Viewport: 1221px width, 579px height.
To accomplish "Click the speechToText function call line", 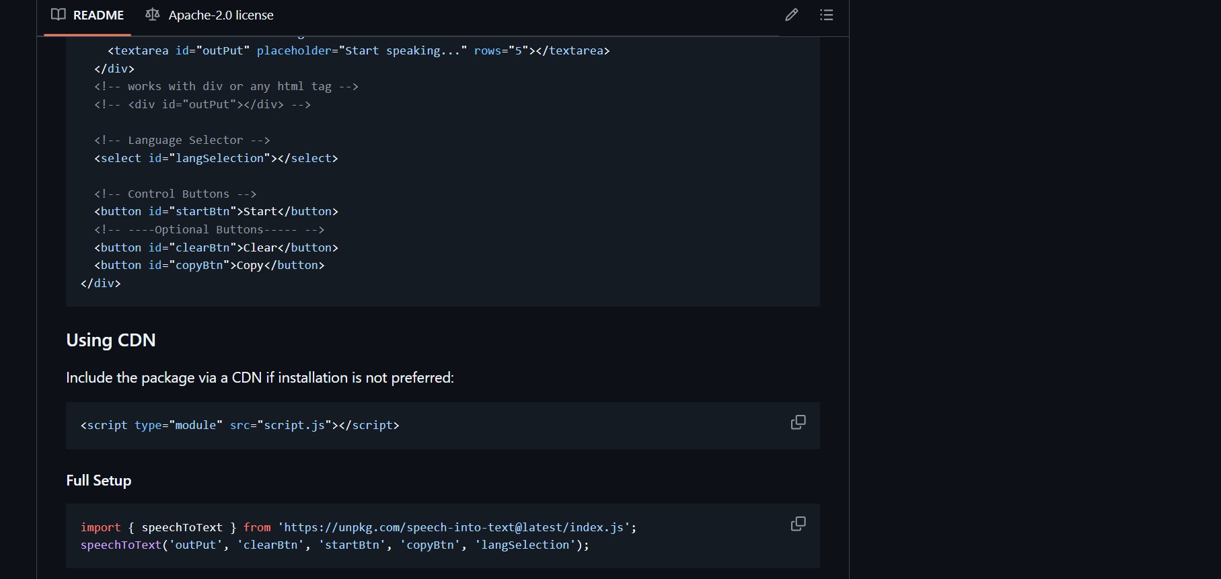I will coord(334,545).
